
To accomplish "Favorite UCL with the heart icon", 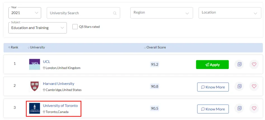I will click(x=254, y=64).
